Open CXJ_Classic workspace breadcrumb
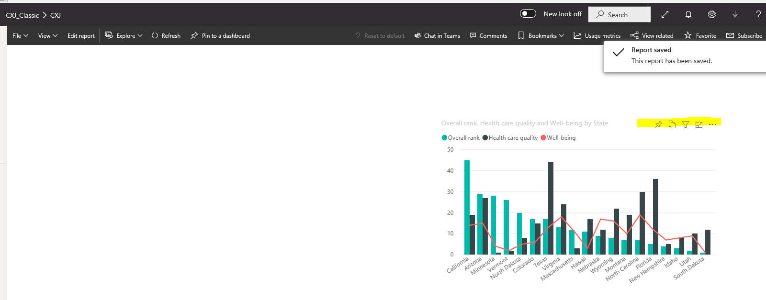Image resolution: width=766 pixels, height=300 pixels. click(23, 15)
